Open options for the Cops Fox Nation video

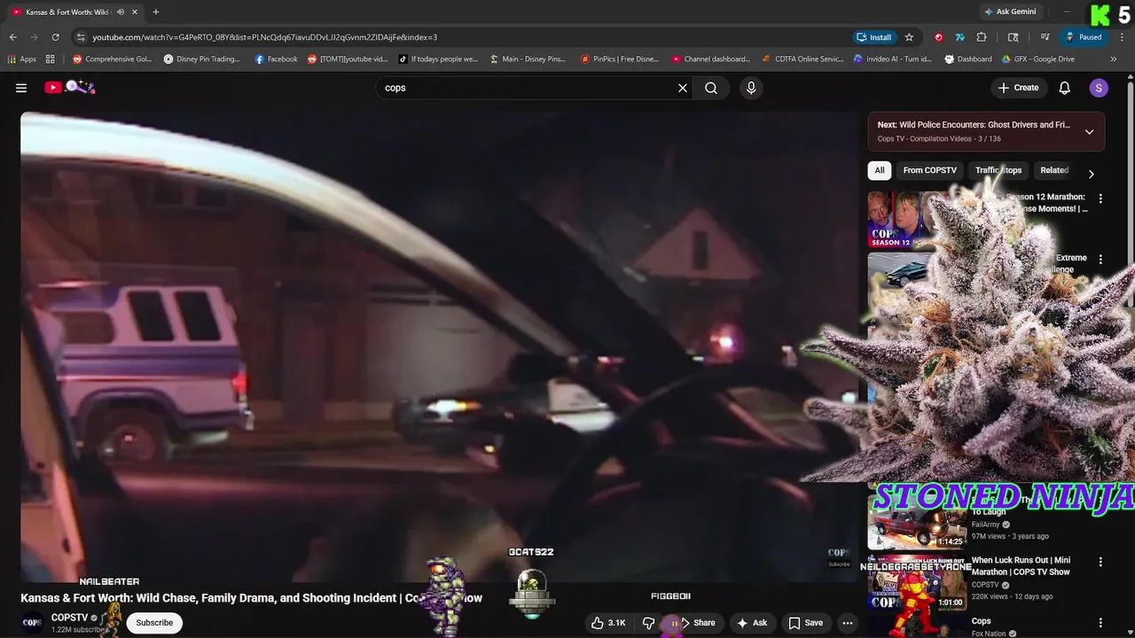point(1100,623)
